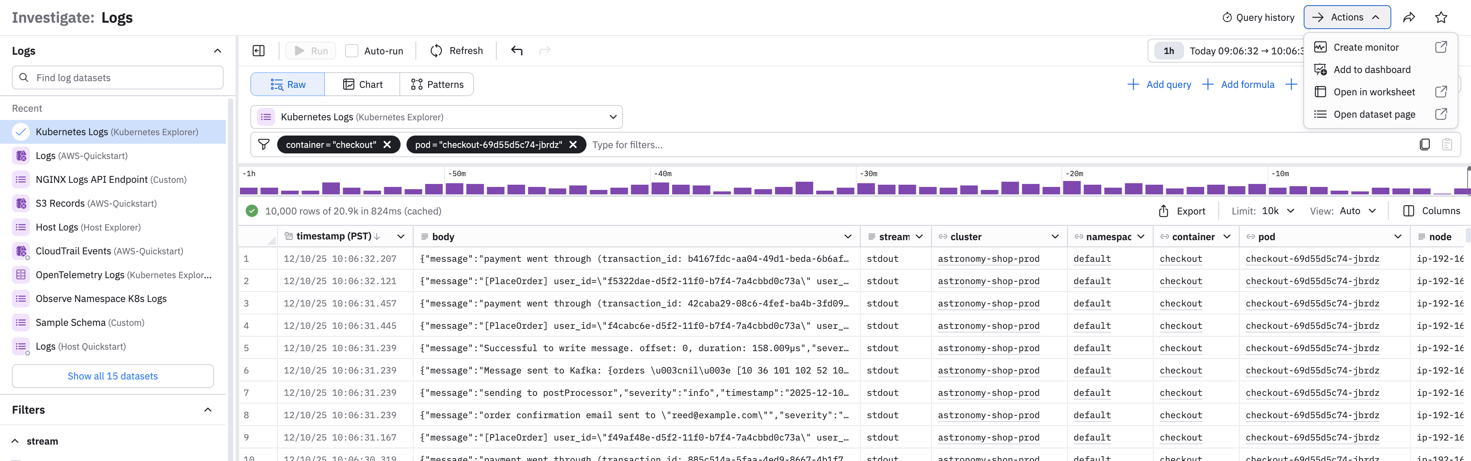The width and height of the screenshot is (1471, 461).
Task: Star this query as favorite
Action: point(1441,17)
